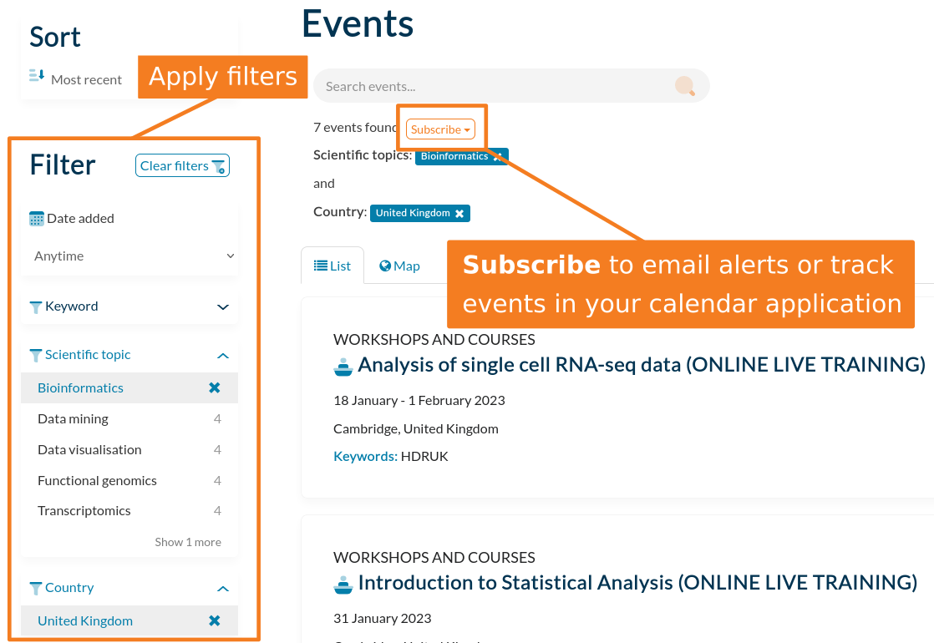Click the Search events input field
Viewport: 934px width, 643px height.
click(x=493, y=86)
